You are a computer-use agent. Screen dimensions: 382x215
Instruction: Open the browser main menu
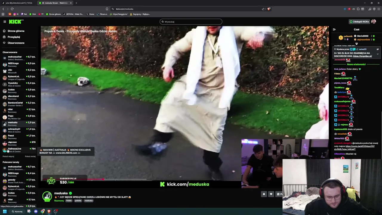click(x=378, y=9)
